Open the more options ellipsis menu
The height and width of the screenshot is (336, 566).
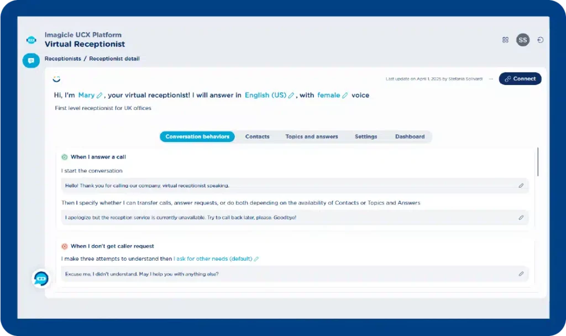(x=490, y=79)
